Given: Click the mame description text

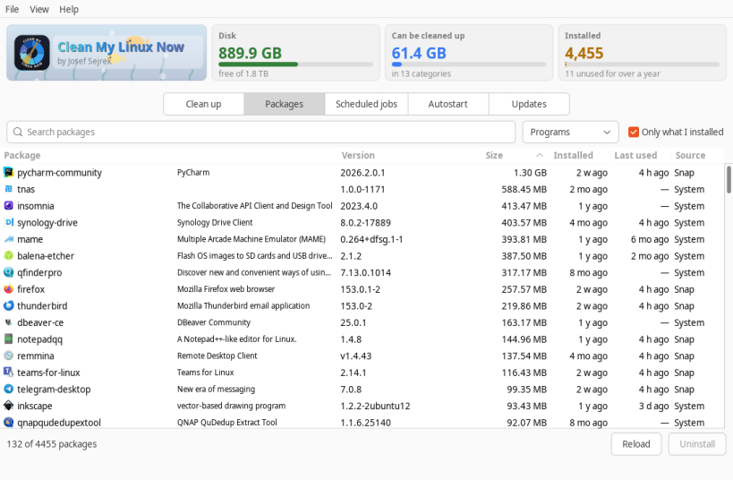Looking at the screenshot, I should coord(251,239).
